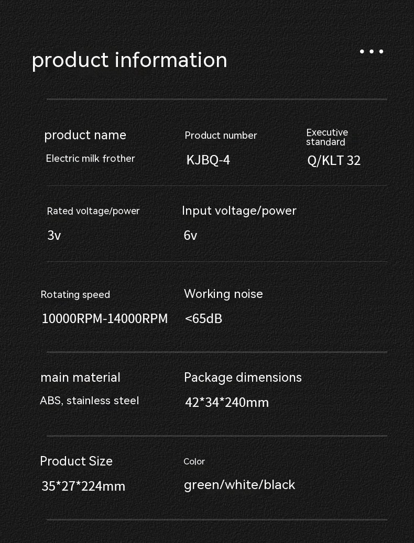Select the 42*34*240mm package dimensions value
Screen dimensions: 414x543
pos(226,403)
